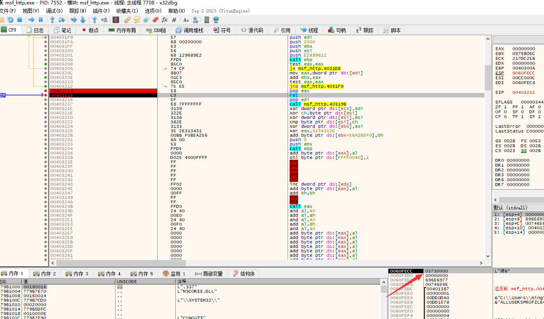The width and height of the screenshot is (544, 319).
Task: Switch to the 断点 tab
Action: point(90,30)
